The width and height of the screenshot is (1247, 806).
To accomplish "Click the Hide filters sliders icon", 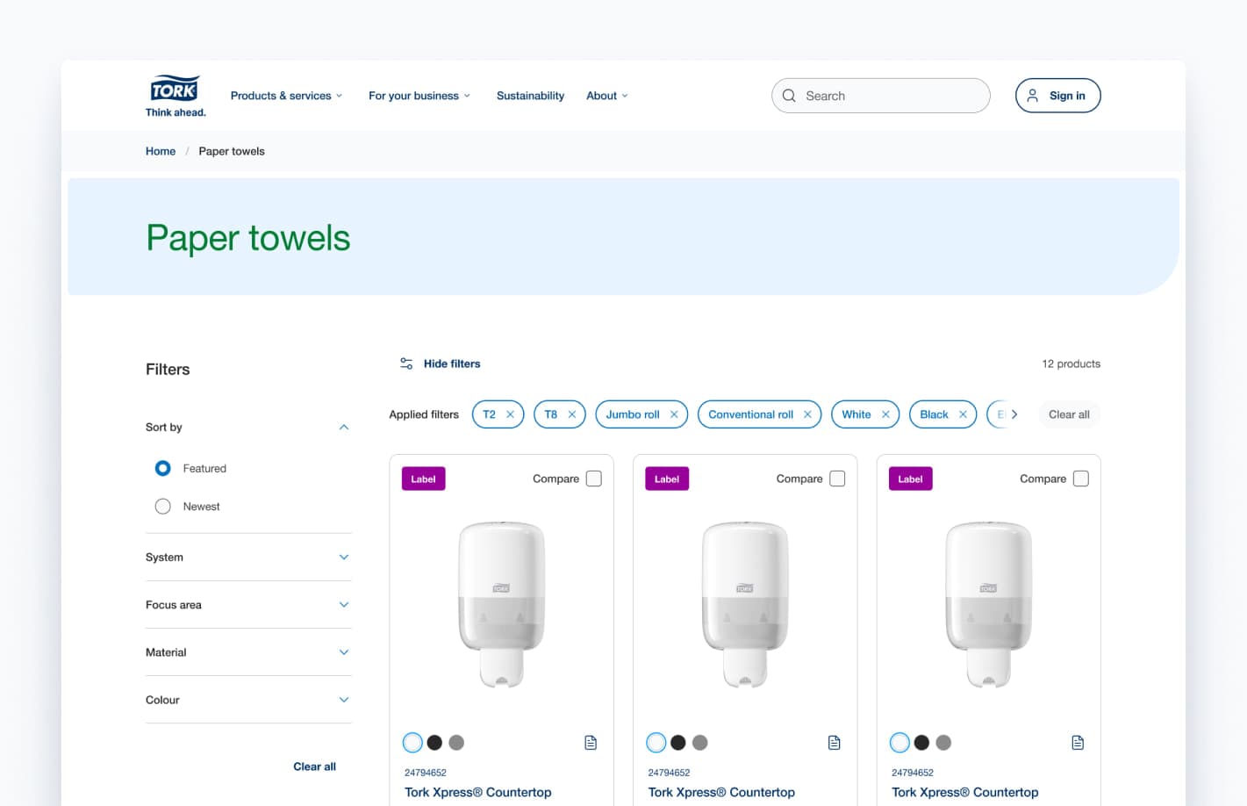I will point(406,363).
